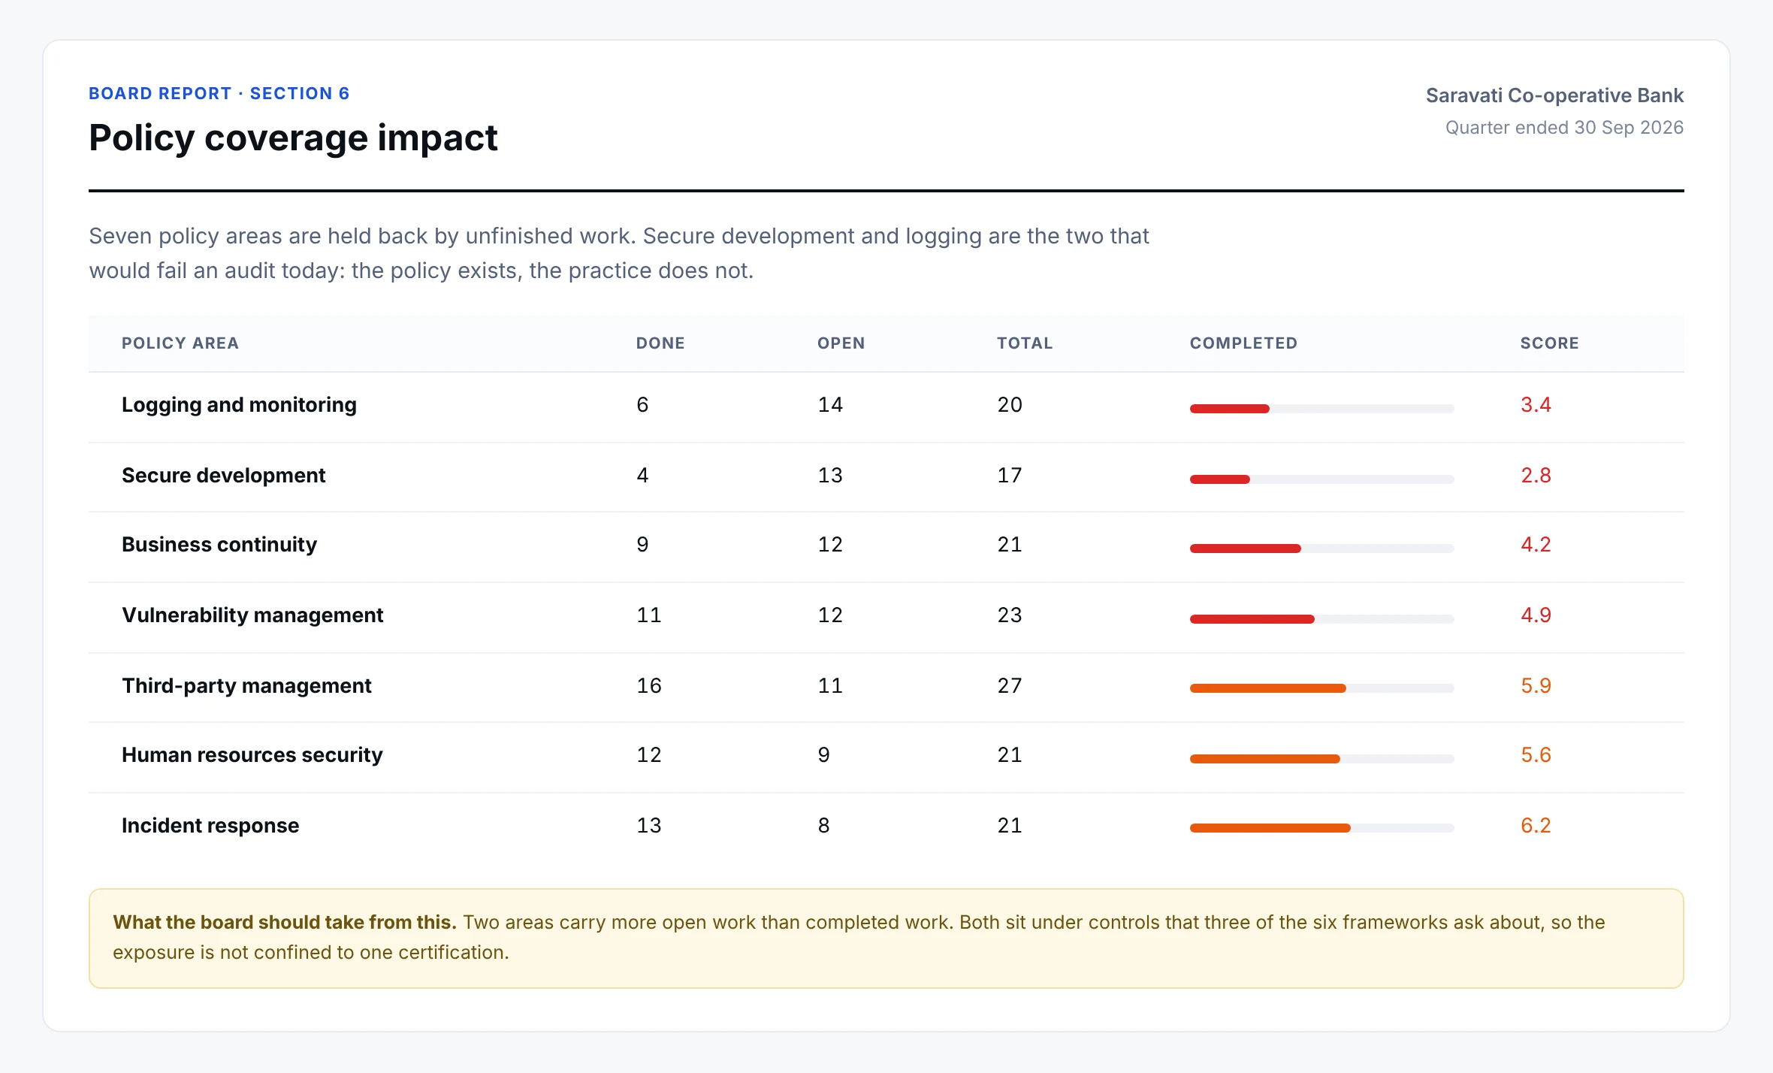Select the BOARD REPORT · SECTION 6 label
Image resolution: width=1773 pixels, height=1073 pixels.
click(219, 93)
